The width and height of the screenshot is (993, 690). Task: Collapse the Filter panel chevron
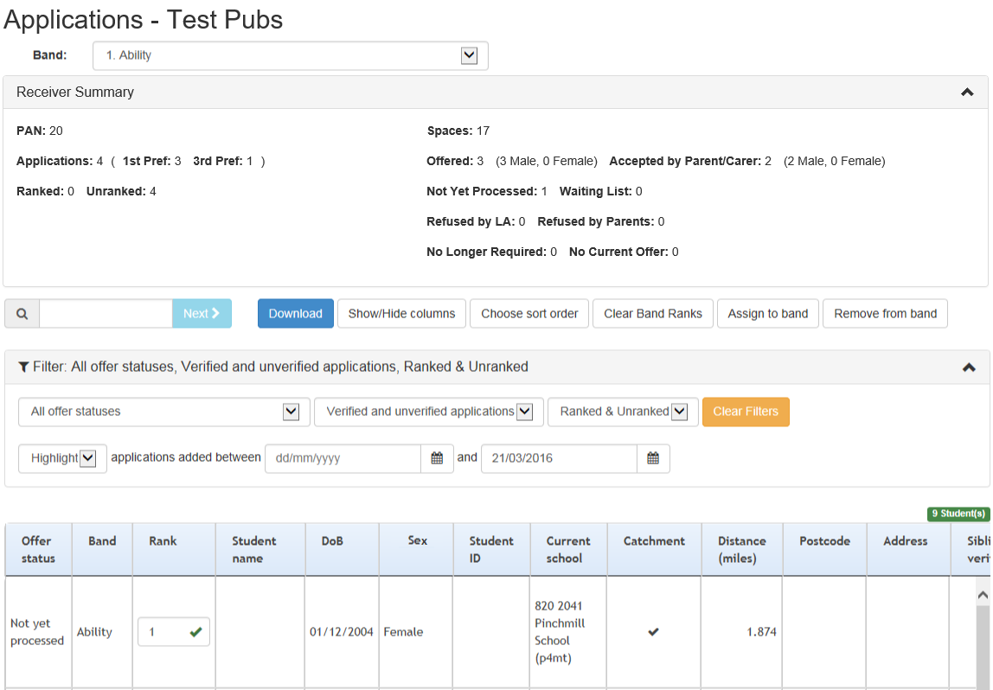coord(969,367)
